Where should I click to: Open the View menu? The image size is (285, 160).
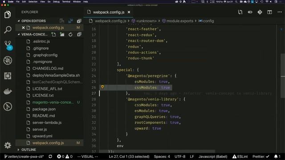point(42,2)
